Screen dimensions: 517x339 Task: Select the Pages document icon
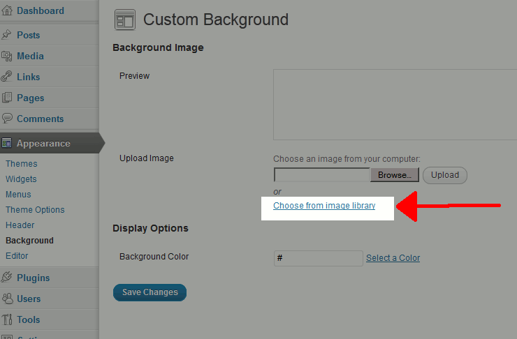pos(6,98)
